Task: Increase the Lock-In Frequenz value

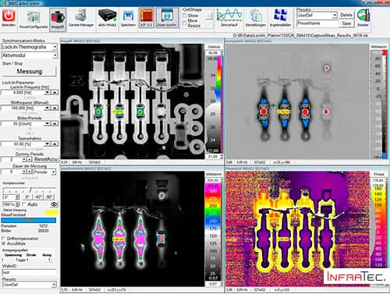Action: [x=55, y=92]
